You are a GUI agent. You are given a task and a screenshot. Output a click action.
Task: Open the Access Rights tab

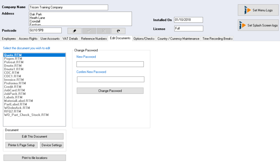pos(28,39)
